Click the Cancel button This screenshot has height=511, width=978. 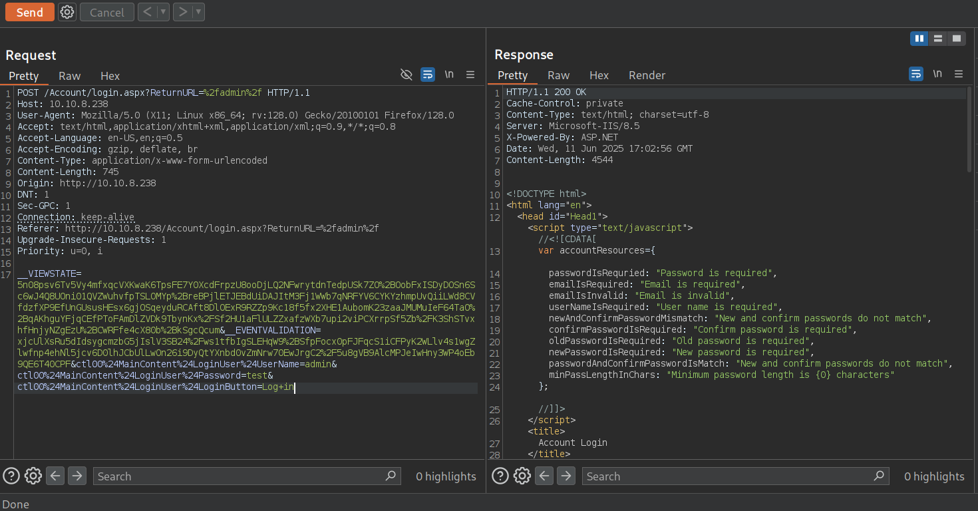pos(107,12)
